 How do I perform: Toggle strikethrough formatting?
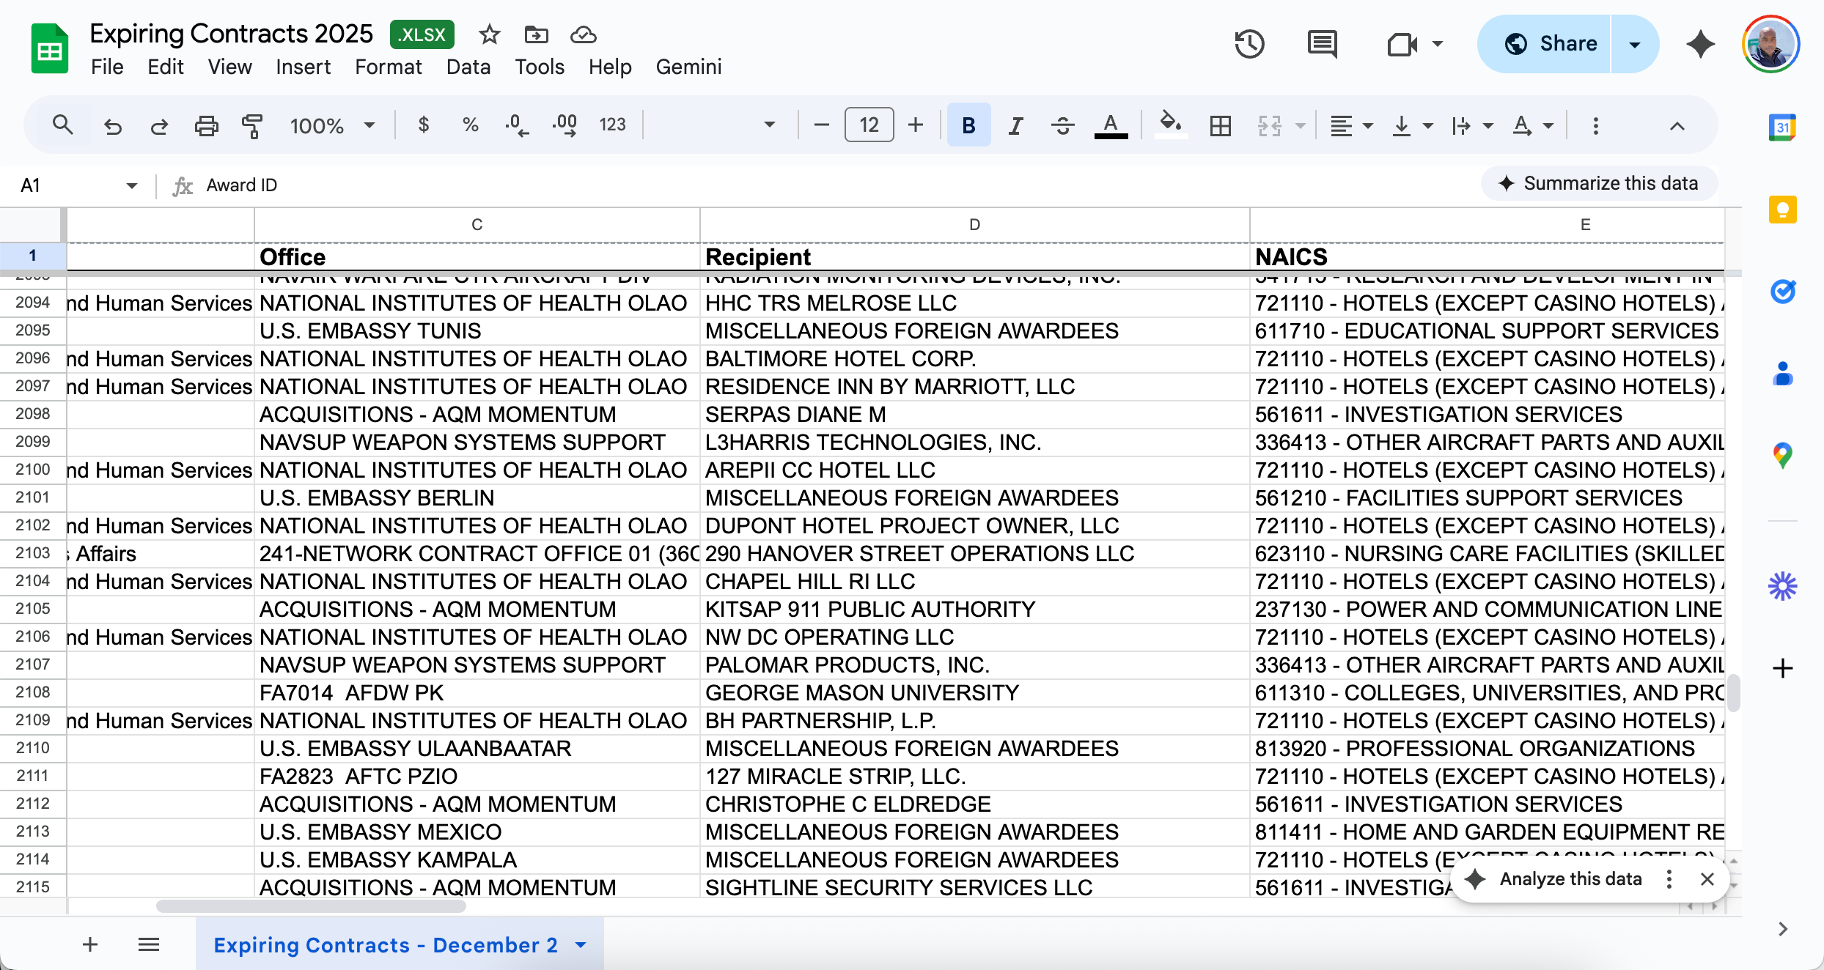(1062, 126)
